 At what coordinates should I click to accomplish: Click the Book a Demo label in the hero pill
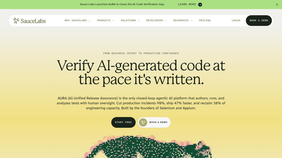pos(158,122)
